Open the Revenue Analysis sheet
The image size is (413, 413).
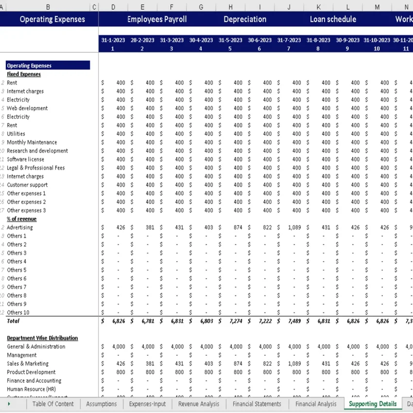pos(198,404)
